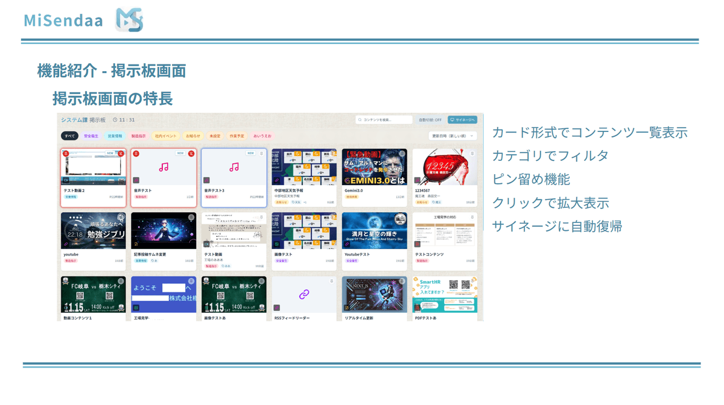Select the すべて category filter
Screen dimensions: 724x405
click(70, 136)
